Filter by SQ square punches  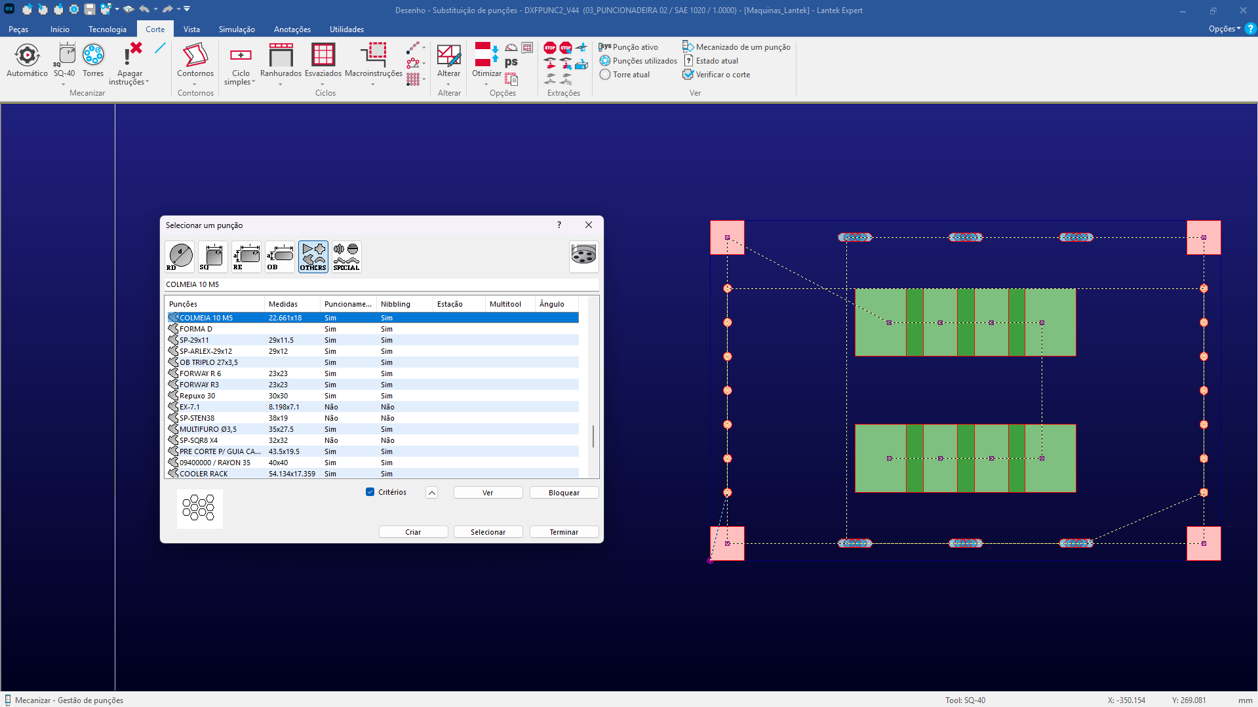pyautogui.click(x=213, y=257)
